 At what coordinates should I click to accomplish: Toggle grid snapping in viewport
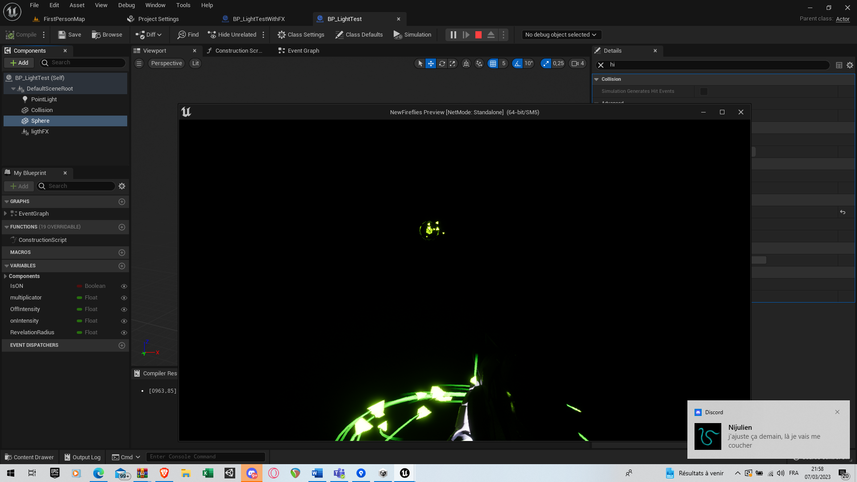click(493, 63)
